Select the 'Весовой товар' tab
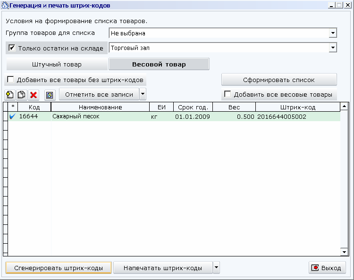Viewport: 354px width, 280px height. coord(159,64)
